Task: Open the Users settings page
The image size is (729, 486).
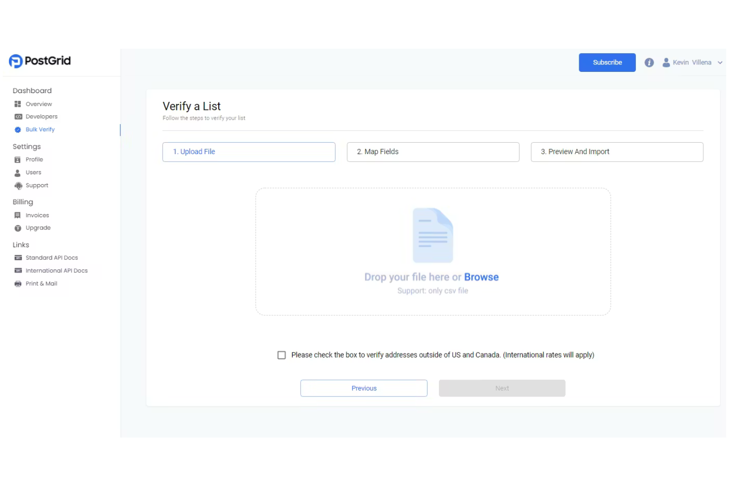Action: tap(33, 172)
